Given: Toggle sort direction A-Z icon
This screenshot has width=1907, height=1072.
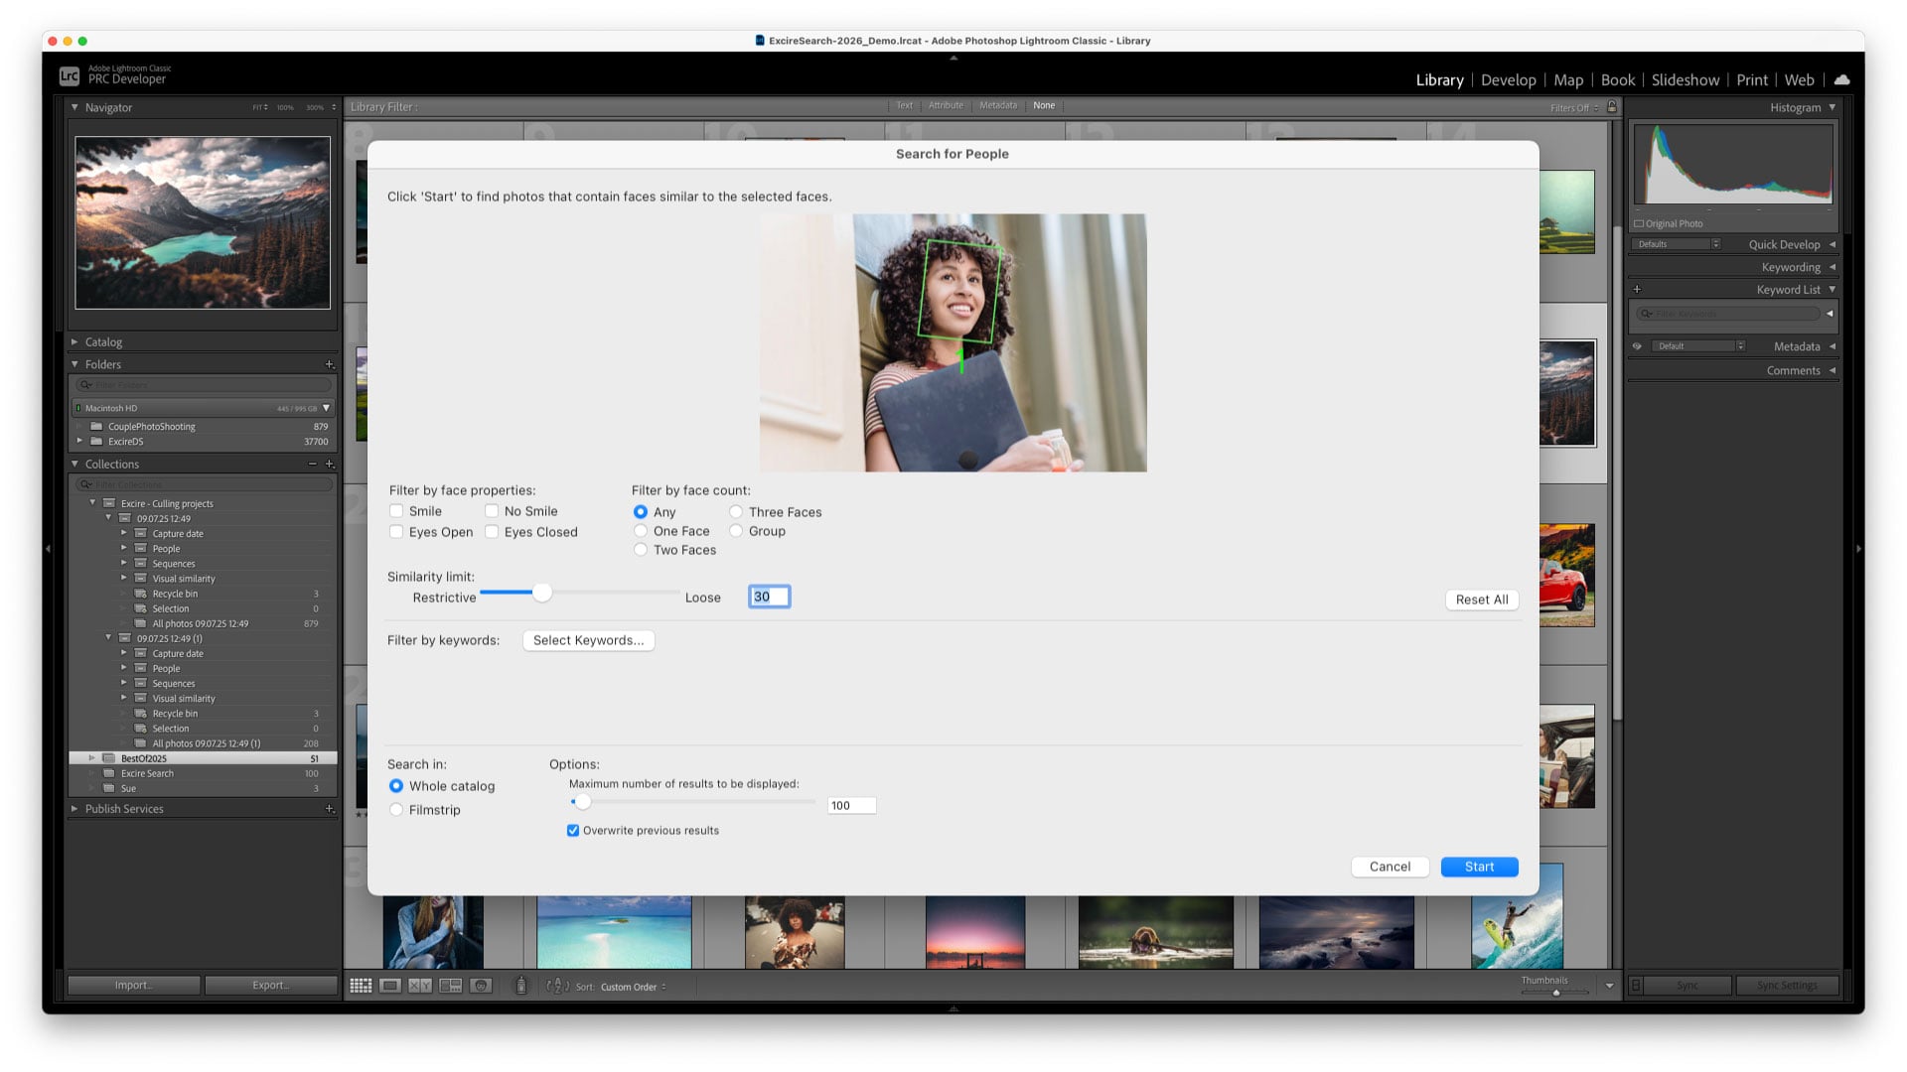Looking at the screenshot, I should (x=557, y=986).
